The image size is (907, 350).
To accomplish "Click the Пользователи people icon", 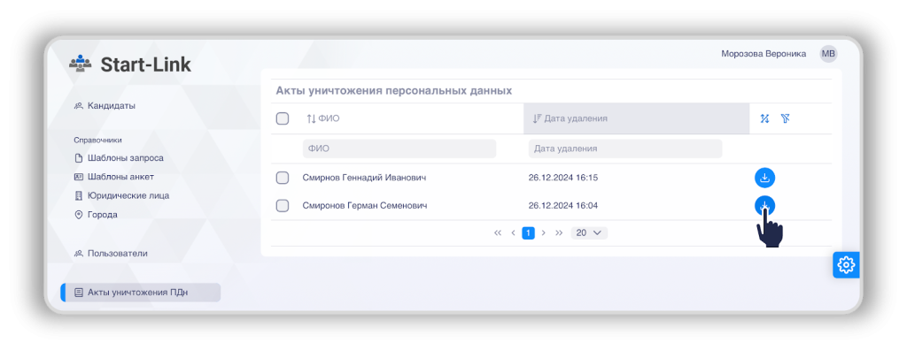I will click(79, 253).
